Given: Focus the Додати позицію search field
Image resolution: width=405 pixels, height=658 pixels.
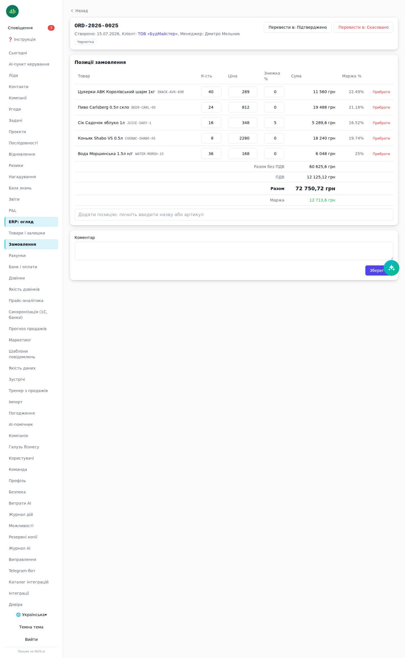Looking at the screenshot, I should pos(234,215).
